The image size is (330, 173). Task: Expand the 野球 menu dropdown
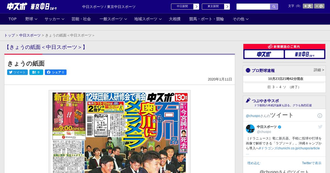31,19
